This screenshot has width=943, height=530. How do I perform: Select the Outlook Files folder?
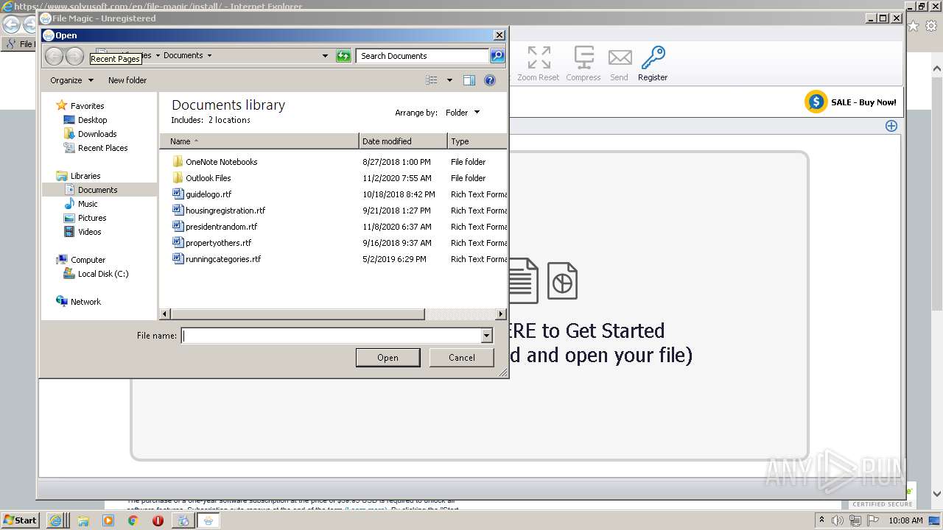201,178
